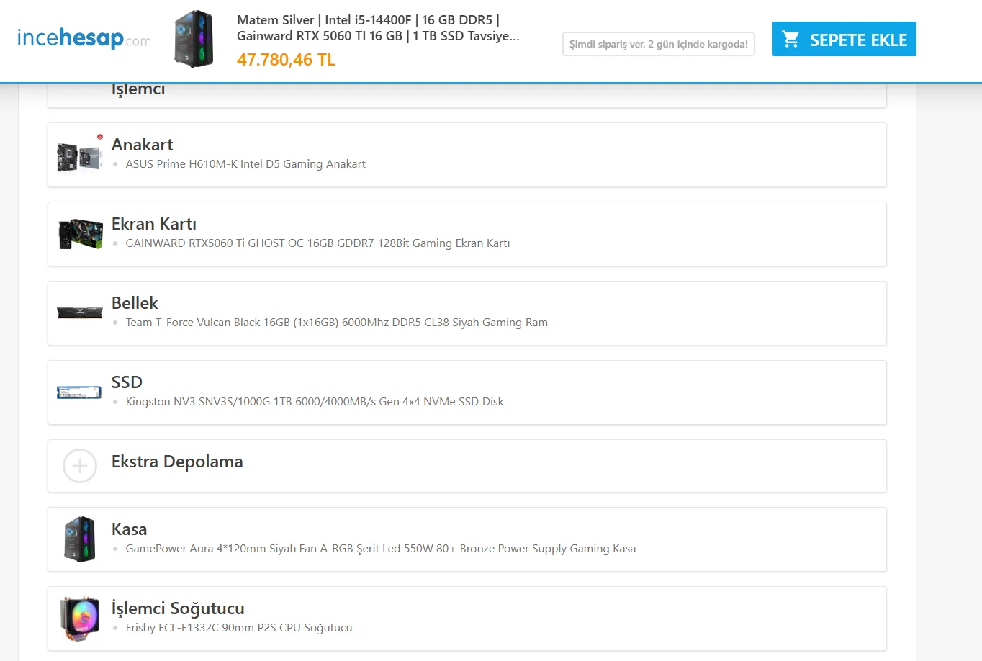Click the incehesap.com logo
Screen dimensions: 982x661
point(84,38)
